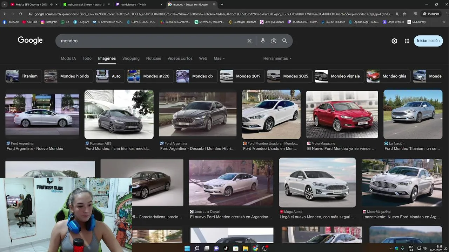449x252 pixels.
Task: Expand the Más search filter menu
Action: 219,58
